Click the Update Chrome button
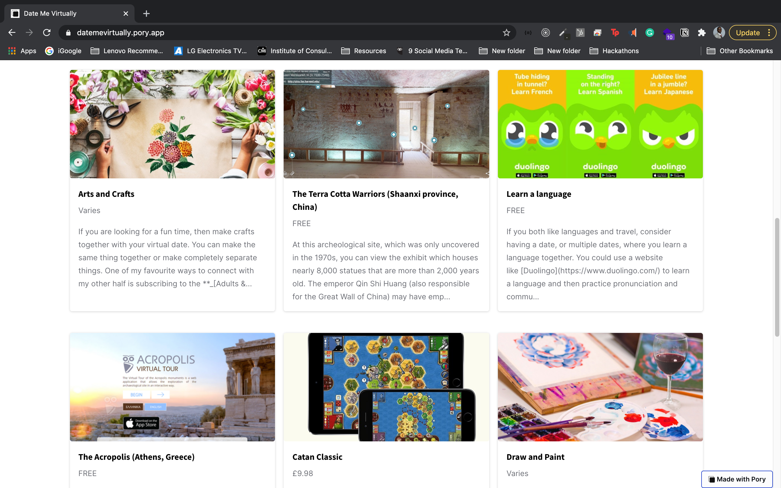 747,33
